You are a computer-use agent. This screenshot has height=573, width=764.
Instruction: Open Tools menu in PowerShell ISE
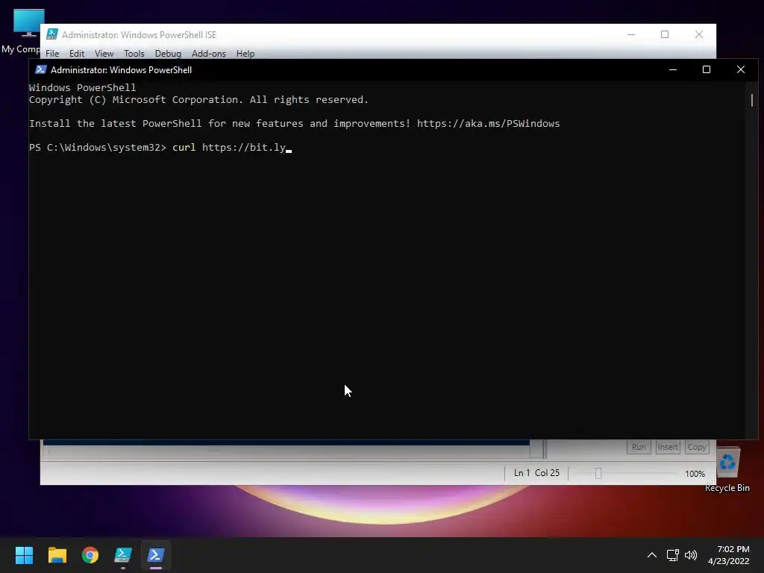(x=134, y=54)
